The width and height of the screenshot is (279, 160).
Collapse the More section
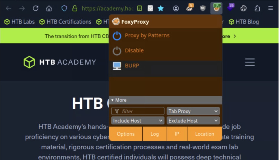119,100
